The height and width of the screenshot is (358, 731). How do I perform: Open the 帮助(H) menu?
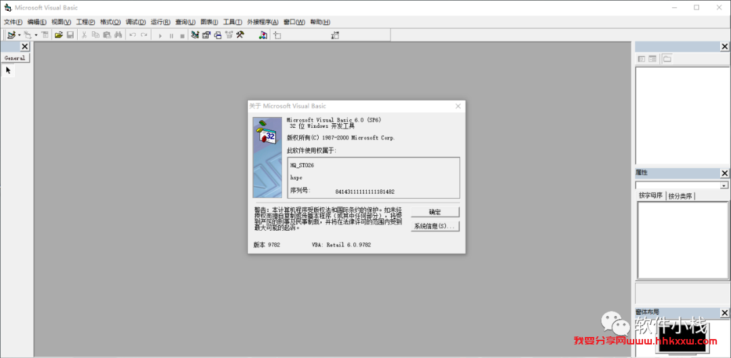(x=320, y=22)
